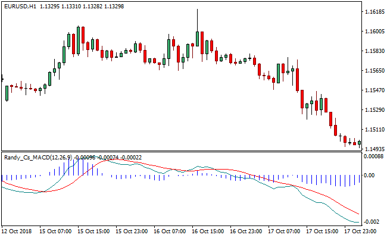387x238 pixels.
Task: Click the 12 Oct 2018 date label
Action: (x=17, y=230)
